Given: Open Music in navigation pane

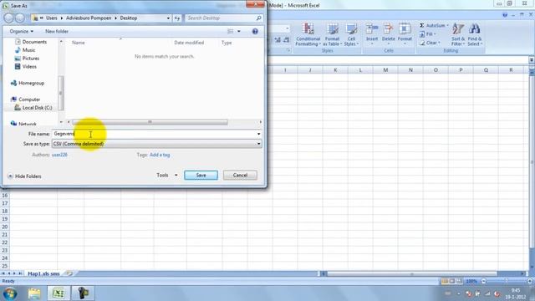Looking at the screenshot, I should coord(25,50).
